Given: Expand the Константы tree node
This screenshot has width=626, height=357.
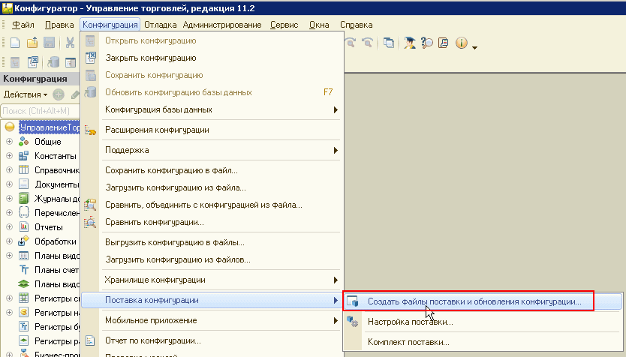Looking at the screenshot, I should [9, 156].
